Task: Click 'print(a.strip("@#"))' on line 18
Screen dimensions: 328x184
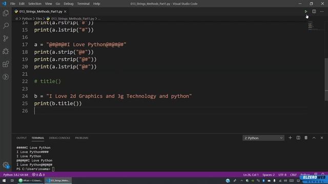Action: pyautogui.click(x=64, y=52)
